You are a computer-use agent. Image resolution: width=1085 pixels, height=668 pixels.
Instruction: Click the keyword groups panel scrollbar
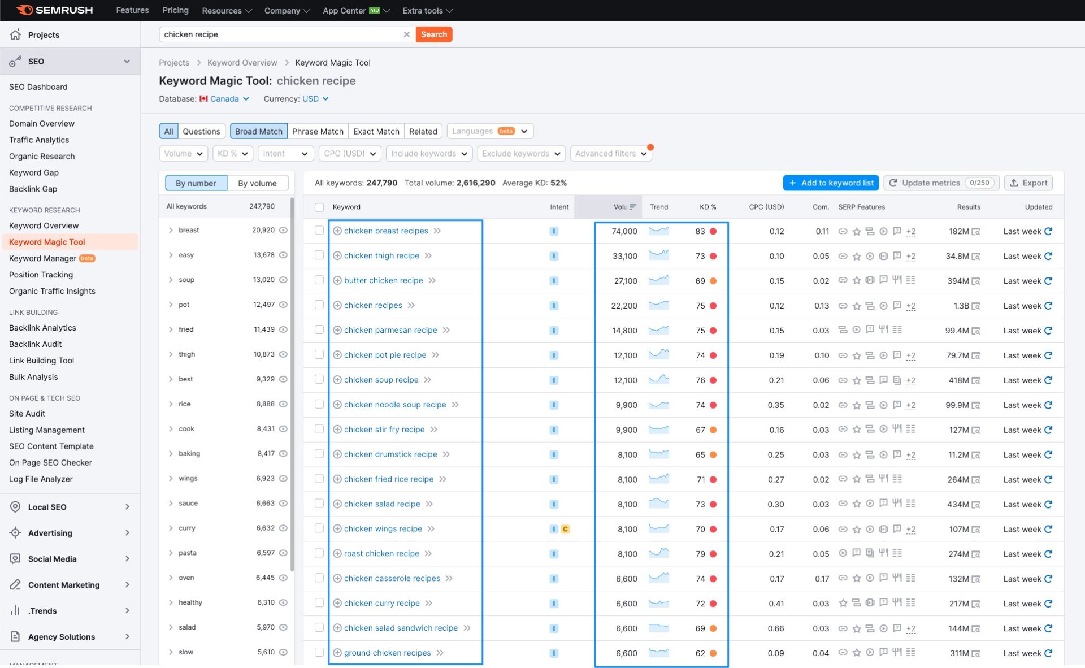point(292,384)
